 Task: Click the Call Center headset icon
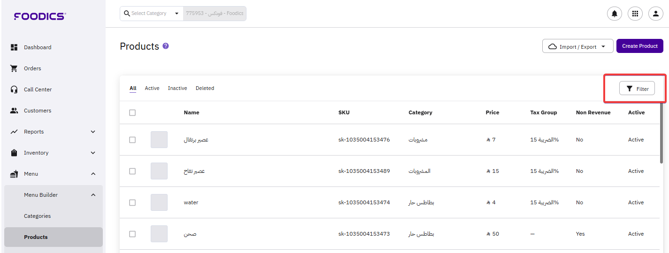14,89
